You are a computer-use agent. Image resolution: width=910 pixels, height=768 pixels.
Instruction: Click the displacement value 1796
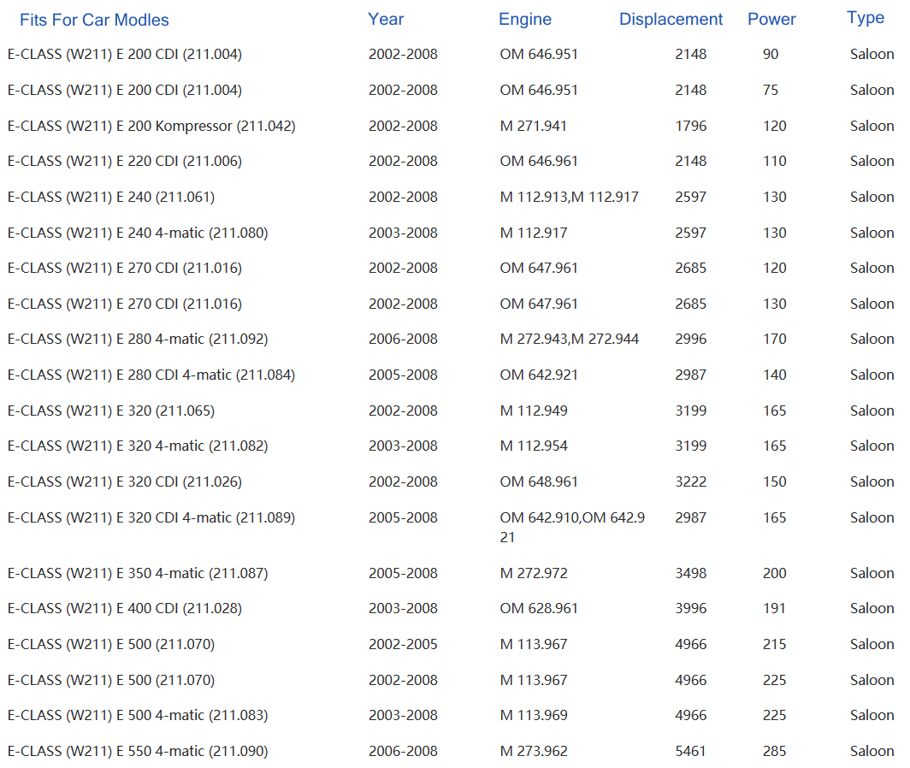690,126
